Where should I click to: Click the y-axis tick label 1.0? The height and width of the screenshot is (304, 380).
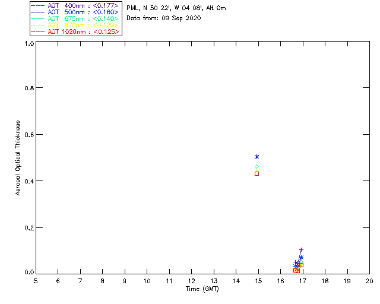(29, 43)
